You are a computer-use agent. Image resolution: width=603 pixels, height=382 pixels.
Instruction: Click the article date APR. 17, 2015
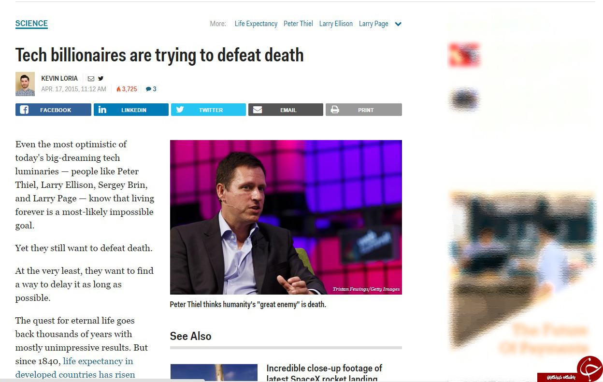(x=73, y=89)
